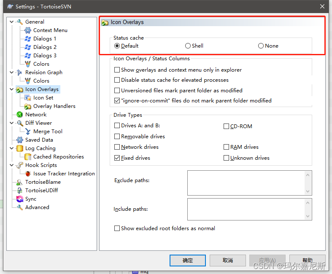Collapse the Icon Overlays tree node
Screen dimensions: 332x274
click(x=12, y=89)
